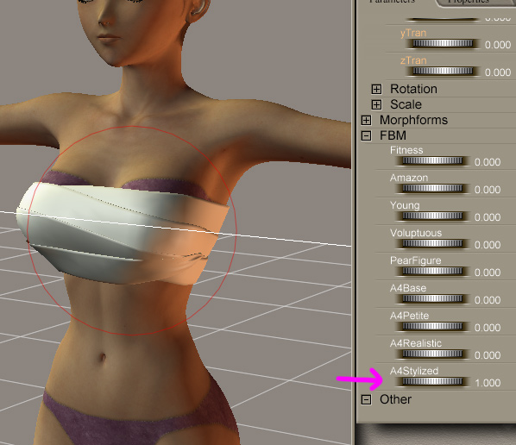Edit the A4Petite value field
The width and height of the screenshot is (516, 445).
(488, 328)
